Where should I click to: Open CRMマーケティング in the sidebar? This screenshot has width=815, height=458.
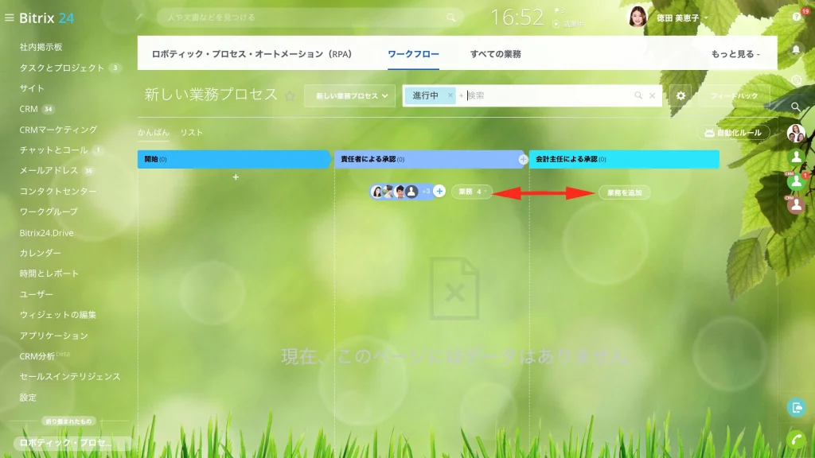coord(58,130)
